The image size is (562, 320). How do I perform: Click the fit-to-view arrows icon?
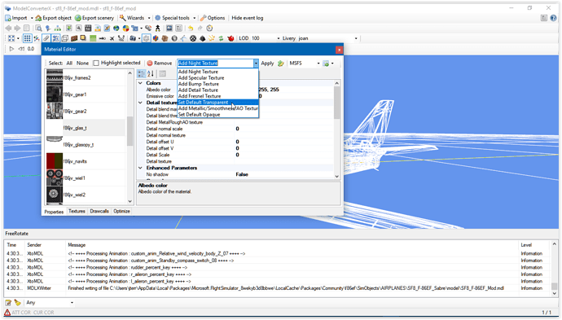[x=11, y=38]
